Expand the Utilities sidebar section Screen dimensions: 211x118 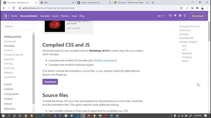click(x=8, y=99)
